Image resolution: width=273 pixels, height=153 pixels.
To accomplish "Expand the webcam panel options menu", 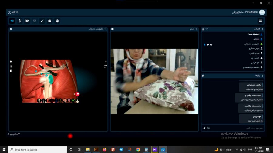I will point(197,29).
